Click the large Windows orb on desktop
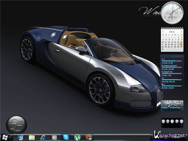This screenshot has width=188, height=141. coord(16,125)
